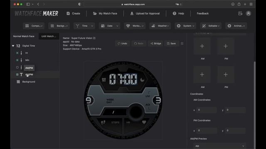This screenshot has width=266, height=149.
Task: Toggle visibility of the text AM/PM layer
Action: coord(17,74)
